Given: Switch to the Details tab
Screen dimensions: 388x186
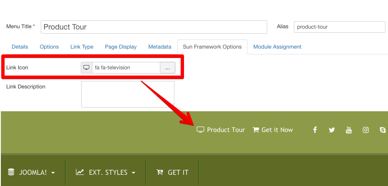Looking at the screenshot, I should pos(20,47).
